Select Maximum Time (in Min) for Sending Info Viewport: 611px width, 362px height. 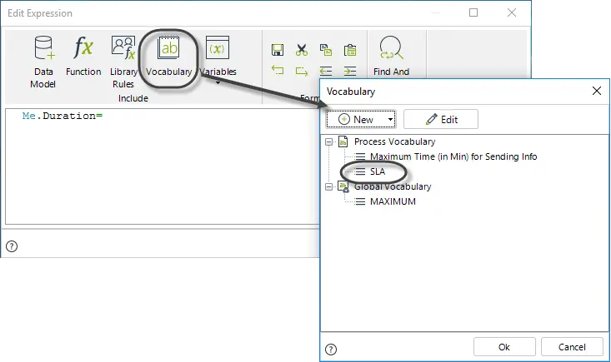coord(453,156)
